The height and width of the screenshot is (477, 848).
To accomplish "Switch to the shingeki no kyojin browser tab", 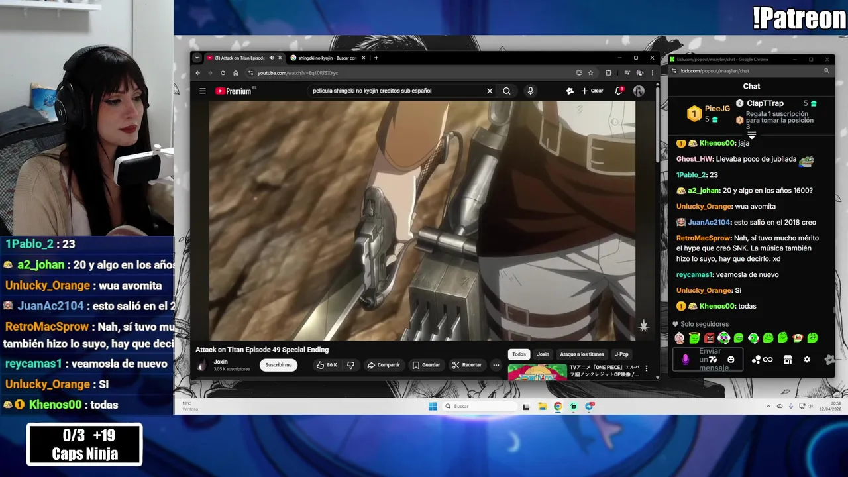I will [327, 58].
